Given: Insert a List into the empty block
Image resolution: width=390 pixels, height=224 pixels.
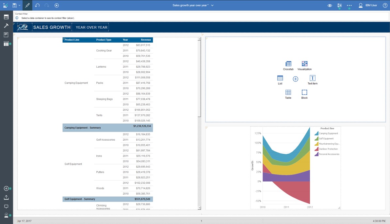Looking at the screenshot, I should [280, 80].
